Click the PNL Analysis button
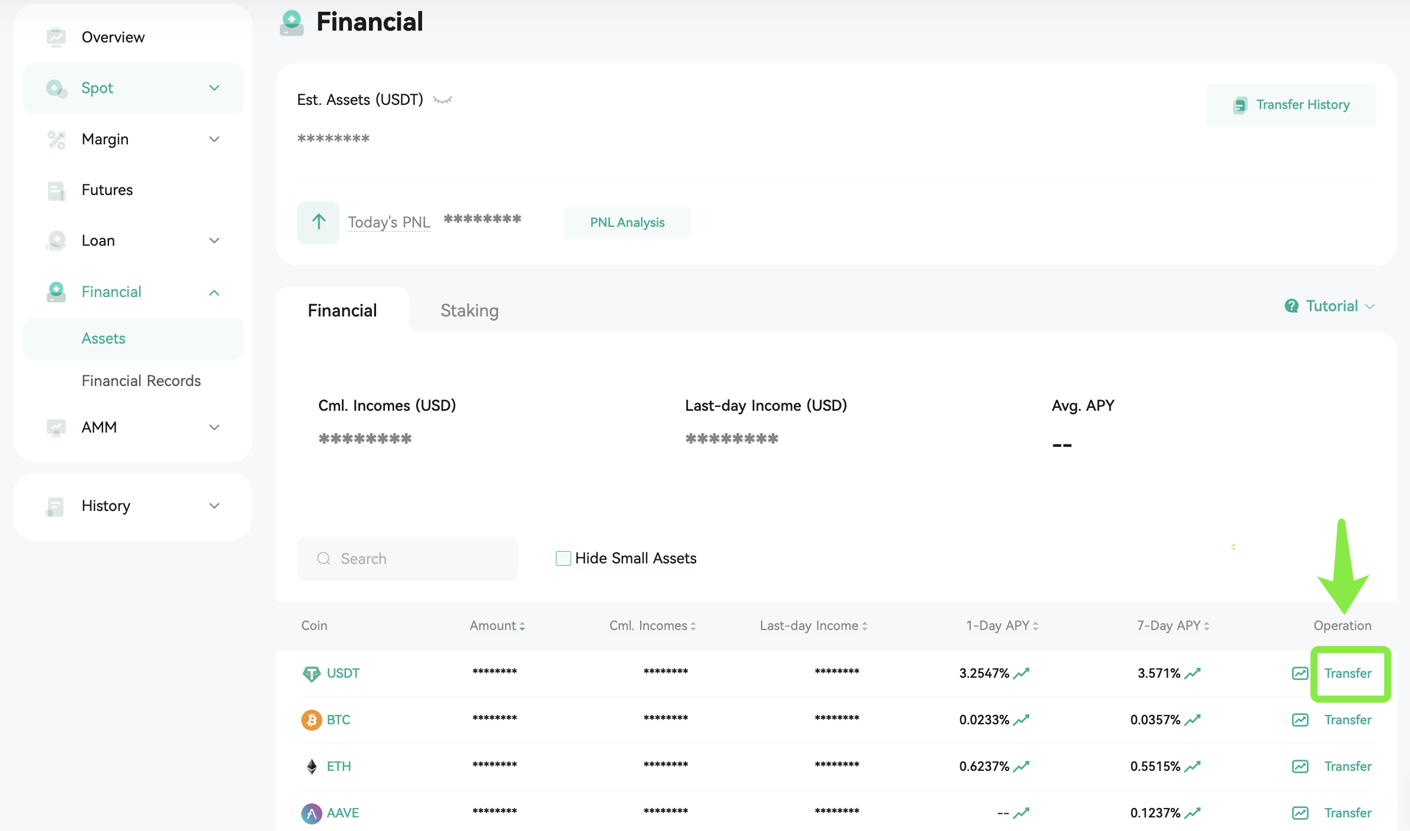This screenshot has height=831, width=1410. click(627, 223)
